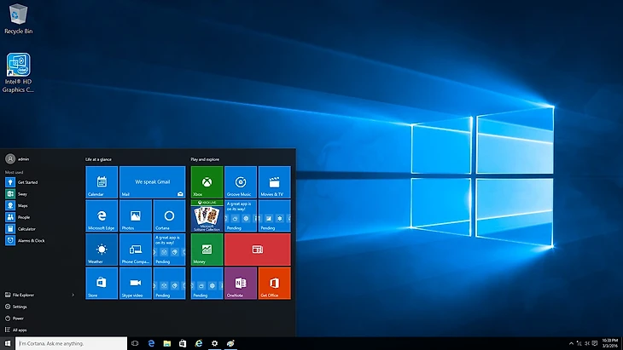Click the Get Office tile
623x350 pixels.
pos(274,283)
